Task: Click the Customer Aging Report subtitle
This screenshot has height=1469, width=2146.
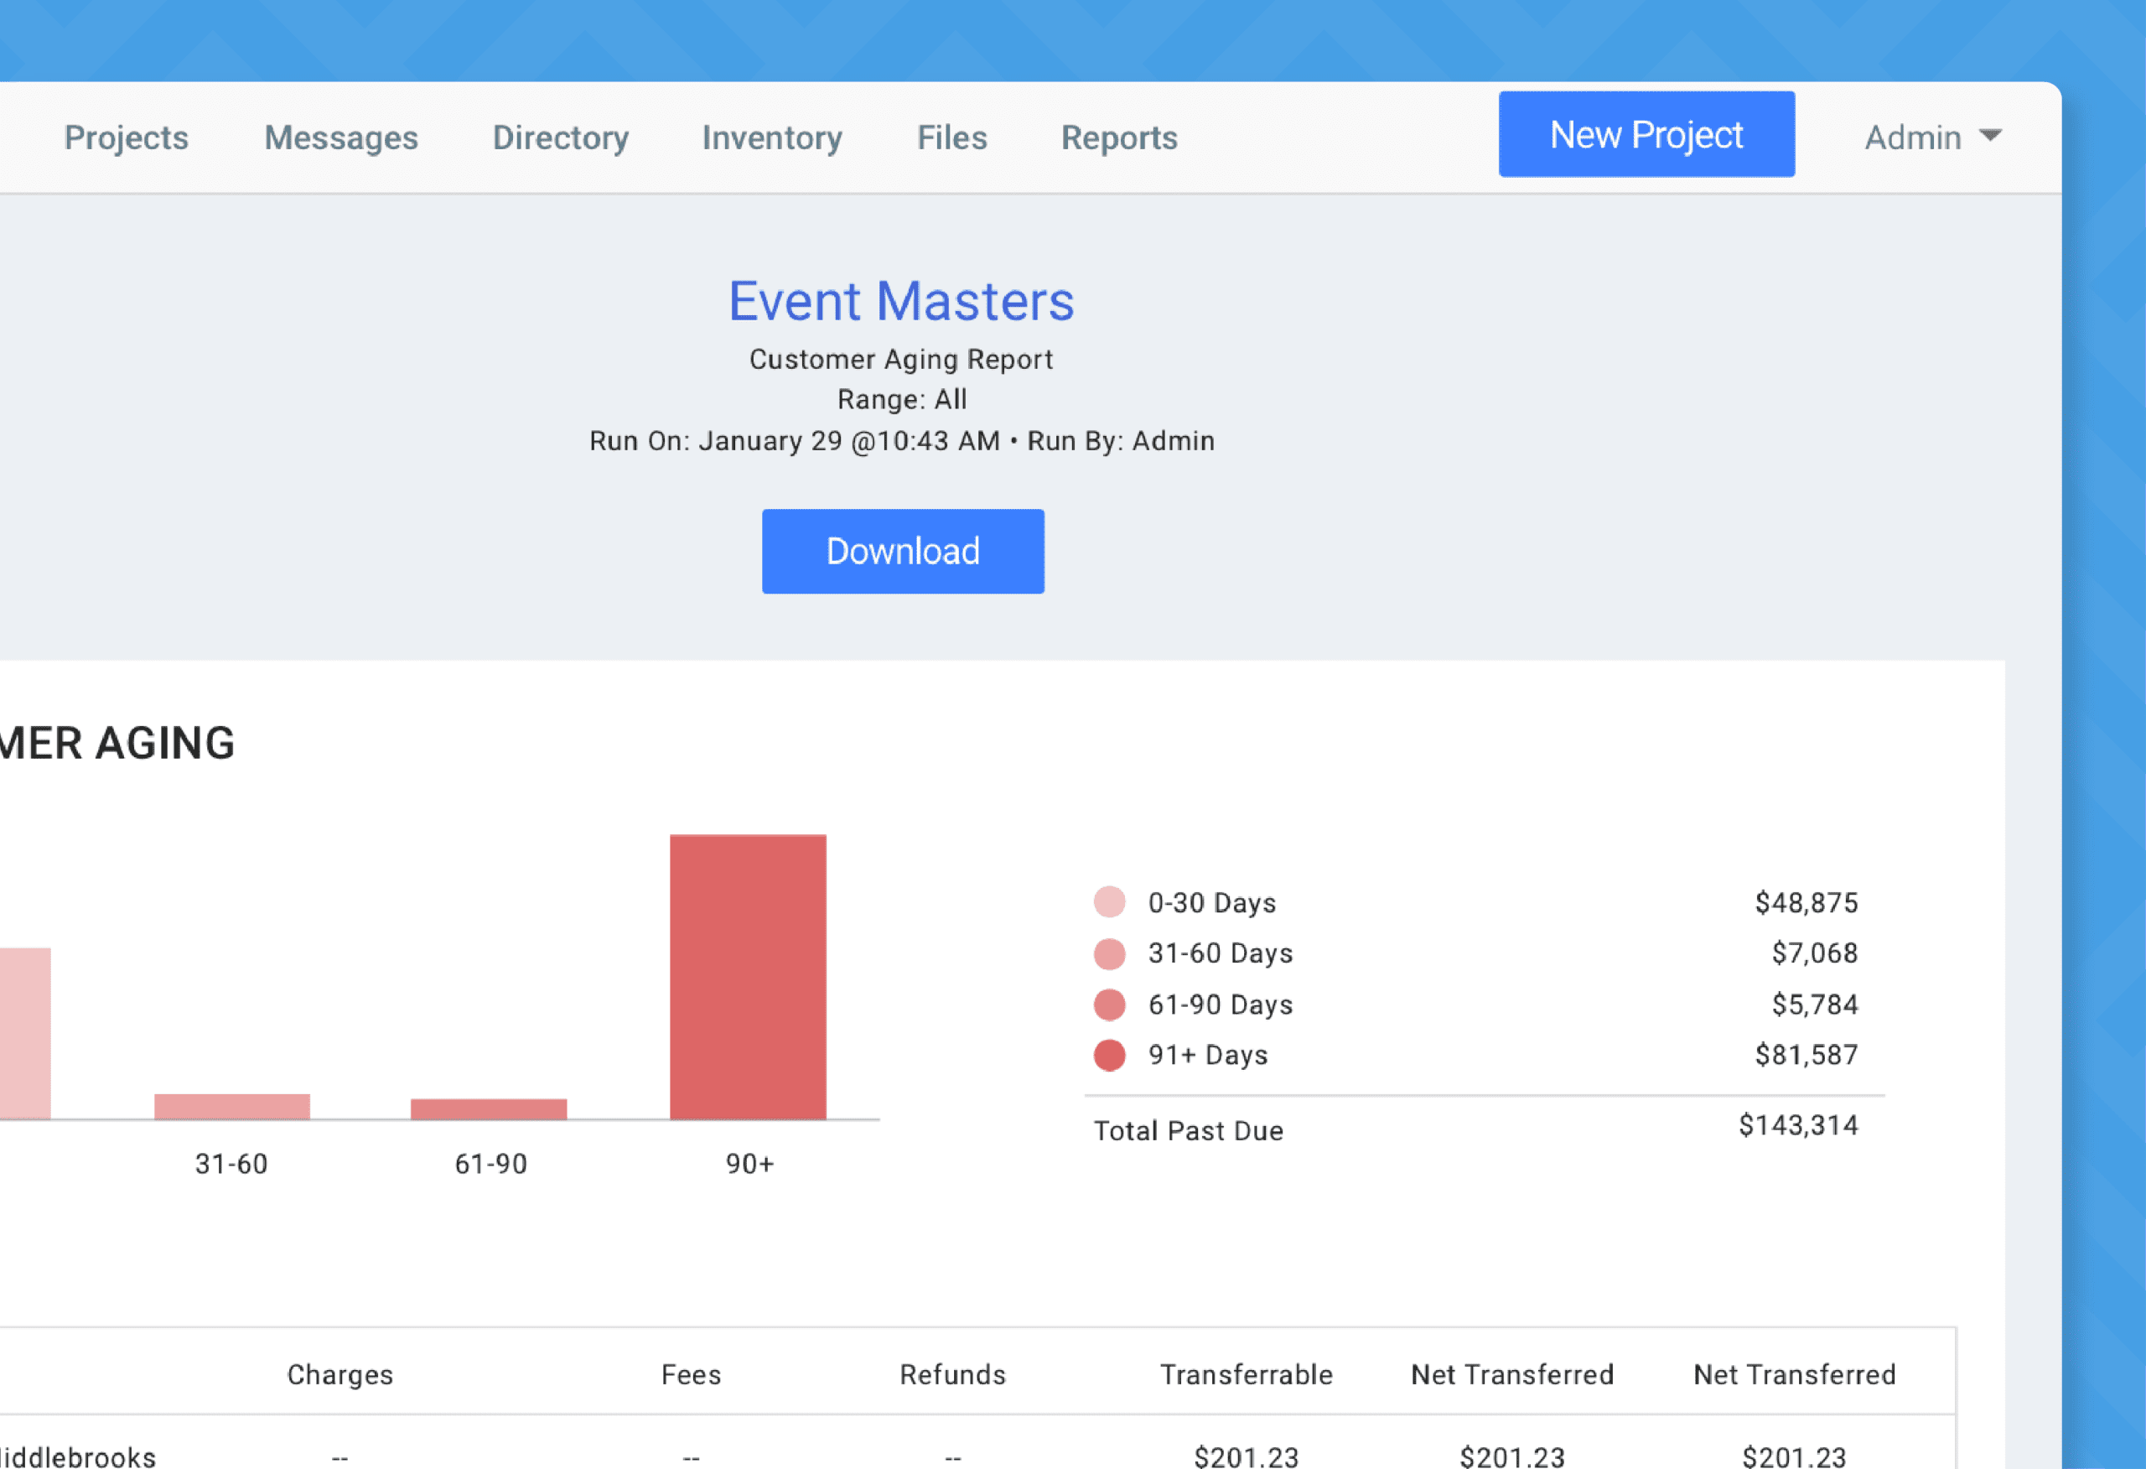Action: point(900,360)
